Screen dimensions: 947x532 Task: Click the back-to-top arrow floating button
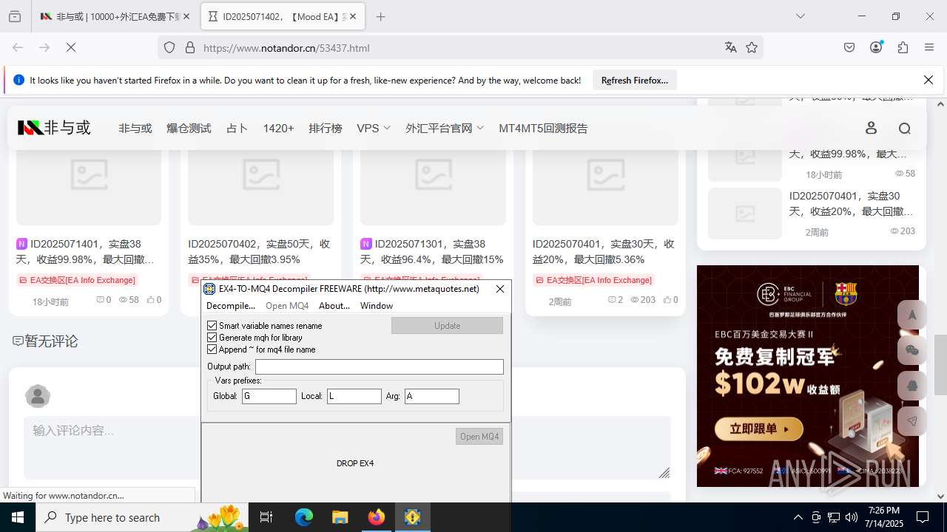pyautogui.click(x=912, y=315)
